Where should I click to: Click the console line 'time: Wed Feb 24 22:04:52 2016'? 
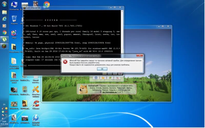(43, 57)
